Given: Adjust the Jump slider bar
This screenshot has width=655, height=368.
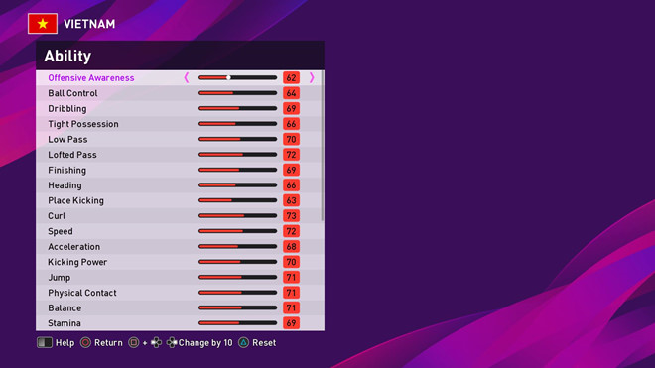Looking at the screenshot, I should 238,277.
